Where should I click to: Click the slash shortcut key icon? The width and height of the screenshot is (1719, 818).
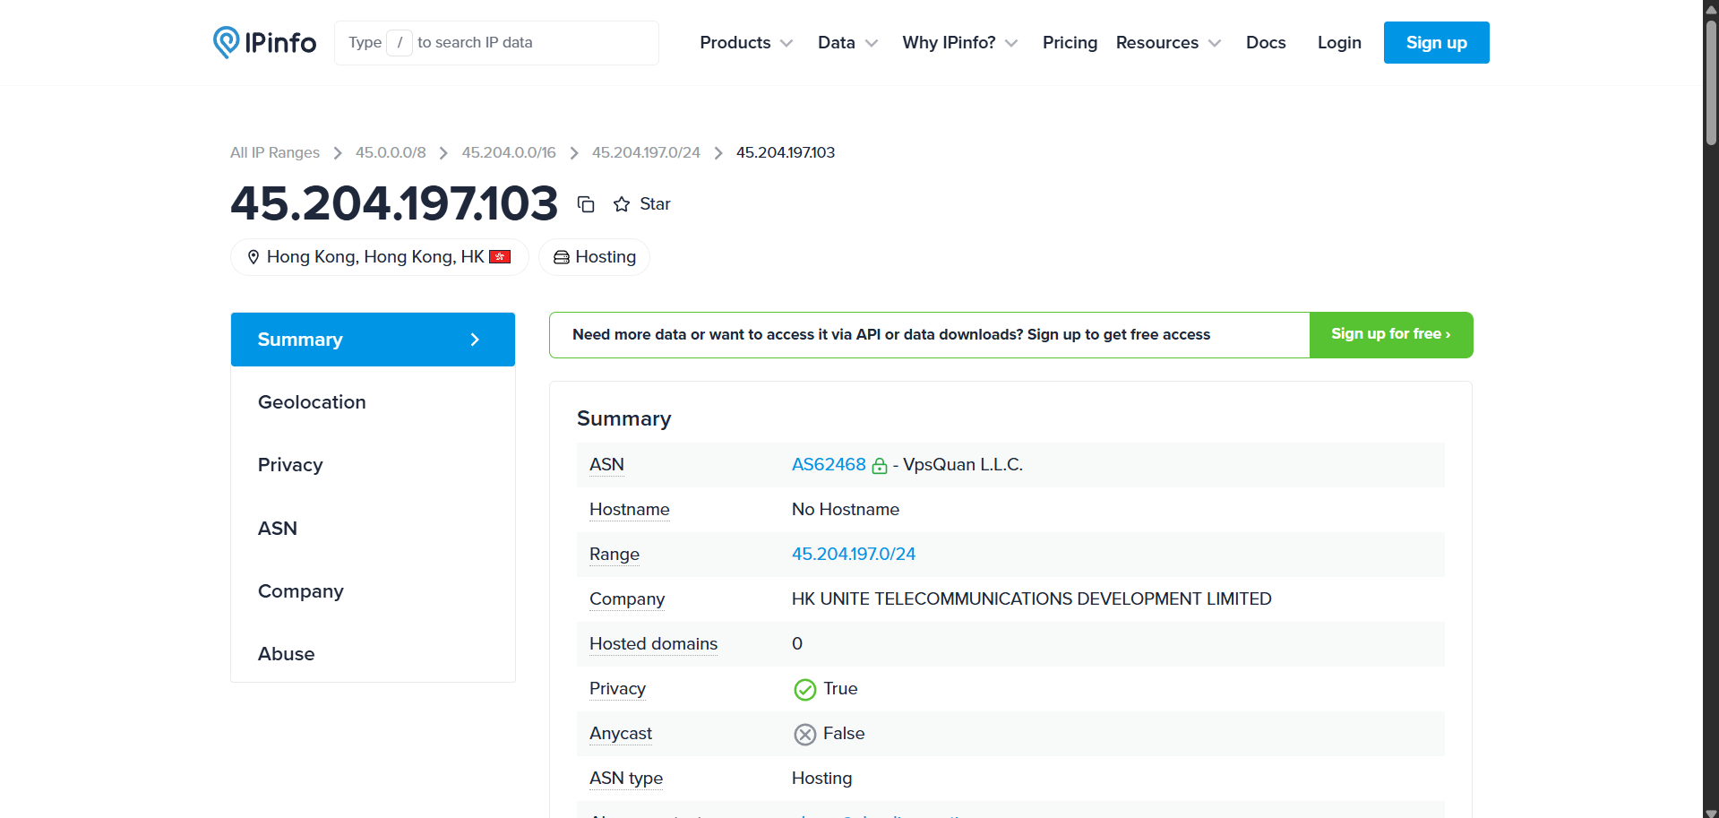coord(400,42)
